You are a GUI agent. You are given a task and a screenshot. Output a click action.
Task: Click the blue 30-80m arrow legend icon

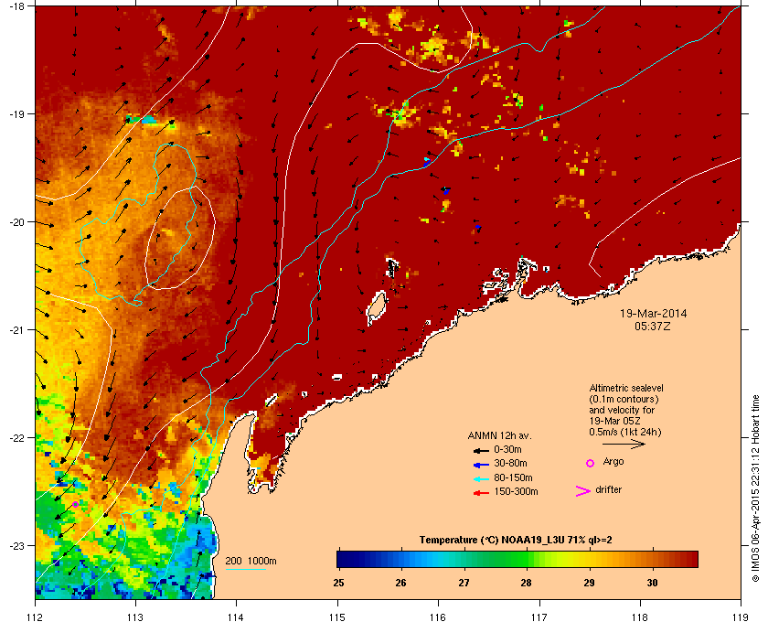(481, 464)
